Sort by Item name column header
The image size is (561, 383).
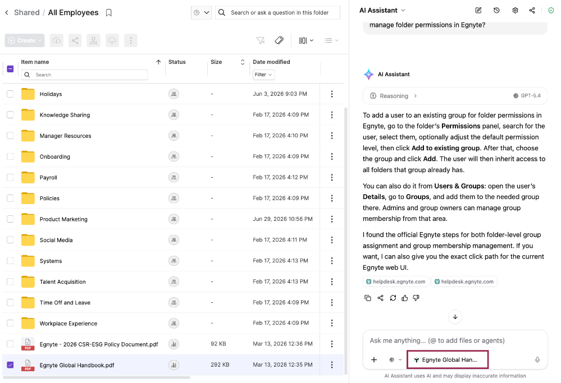(35, 62)
